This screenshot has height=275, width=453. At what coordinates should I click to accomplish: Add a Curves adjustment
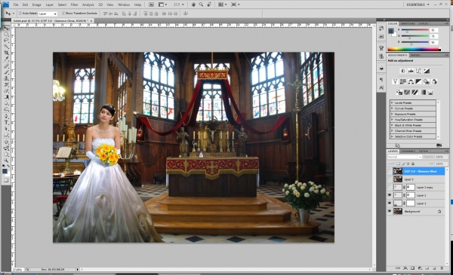tap(418, 71)
